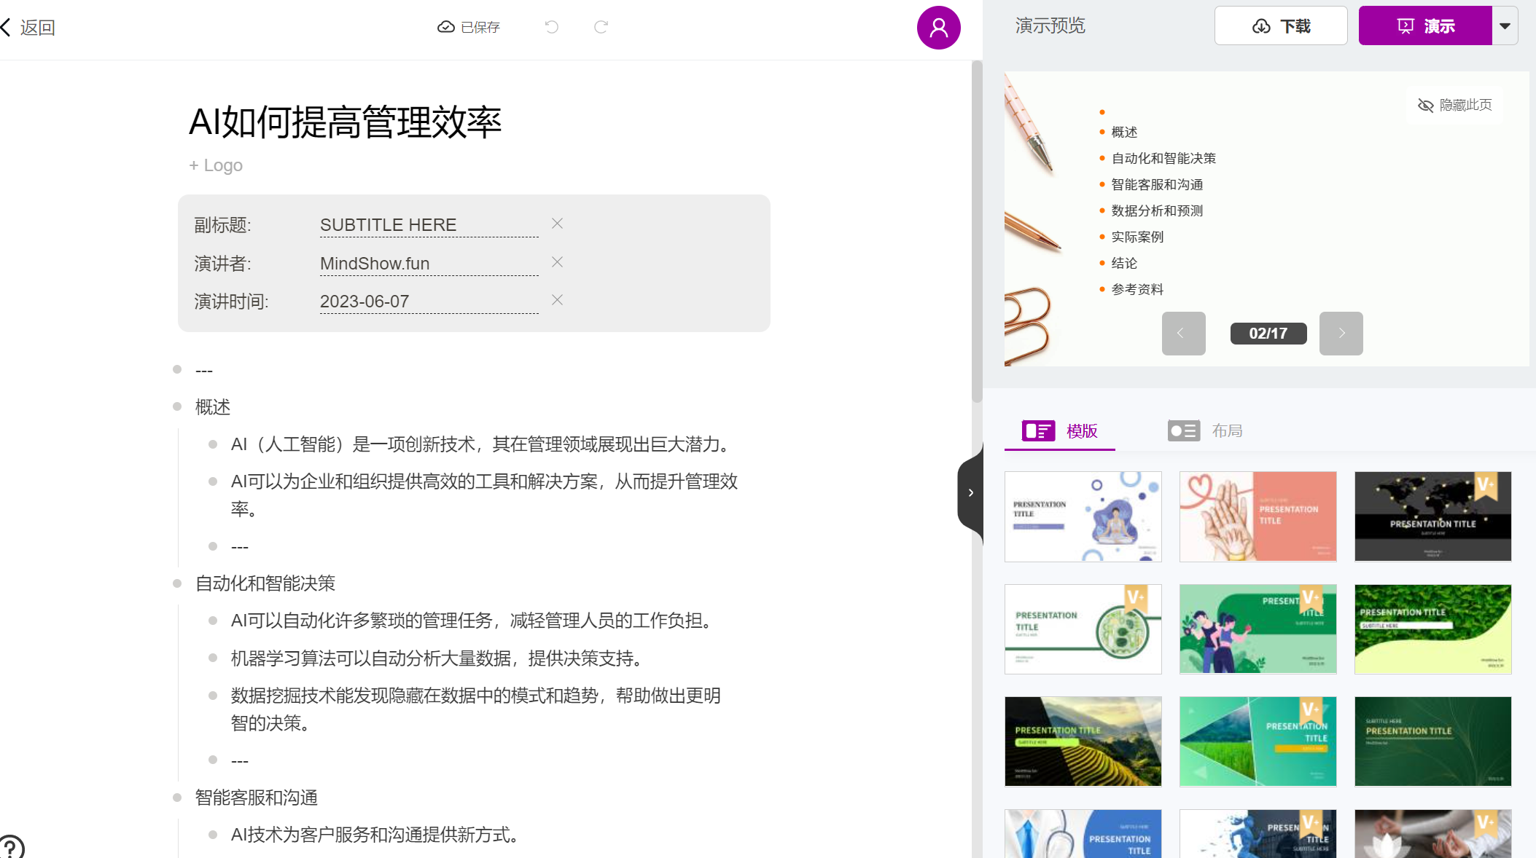
Task: Click the 下载 download button
Action: click(1281, 25)
